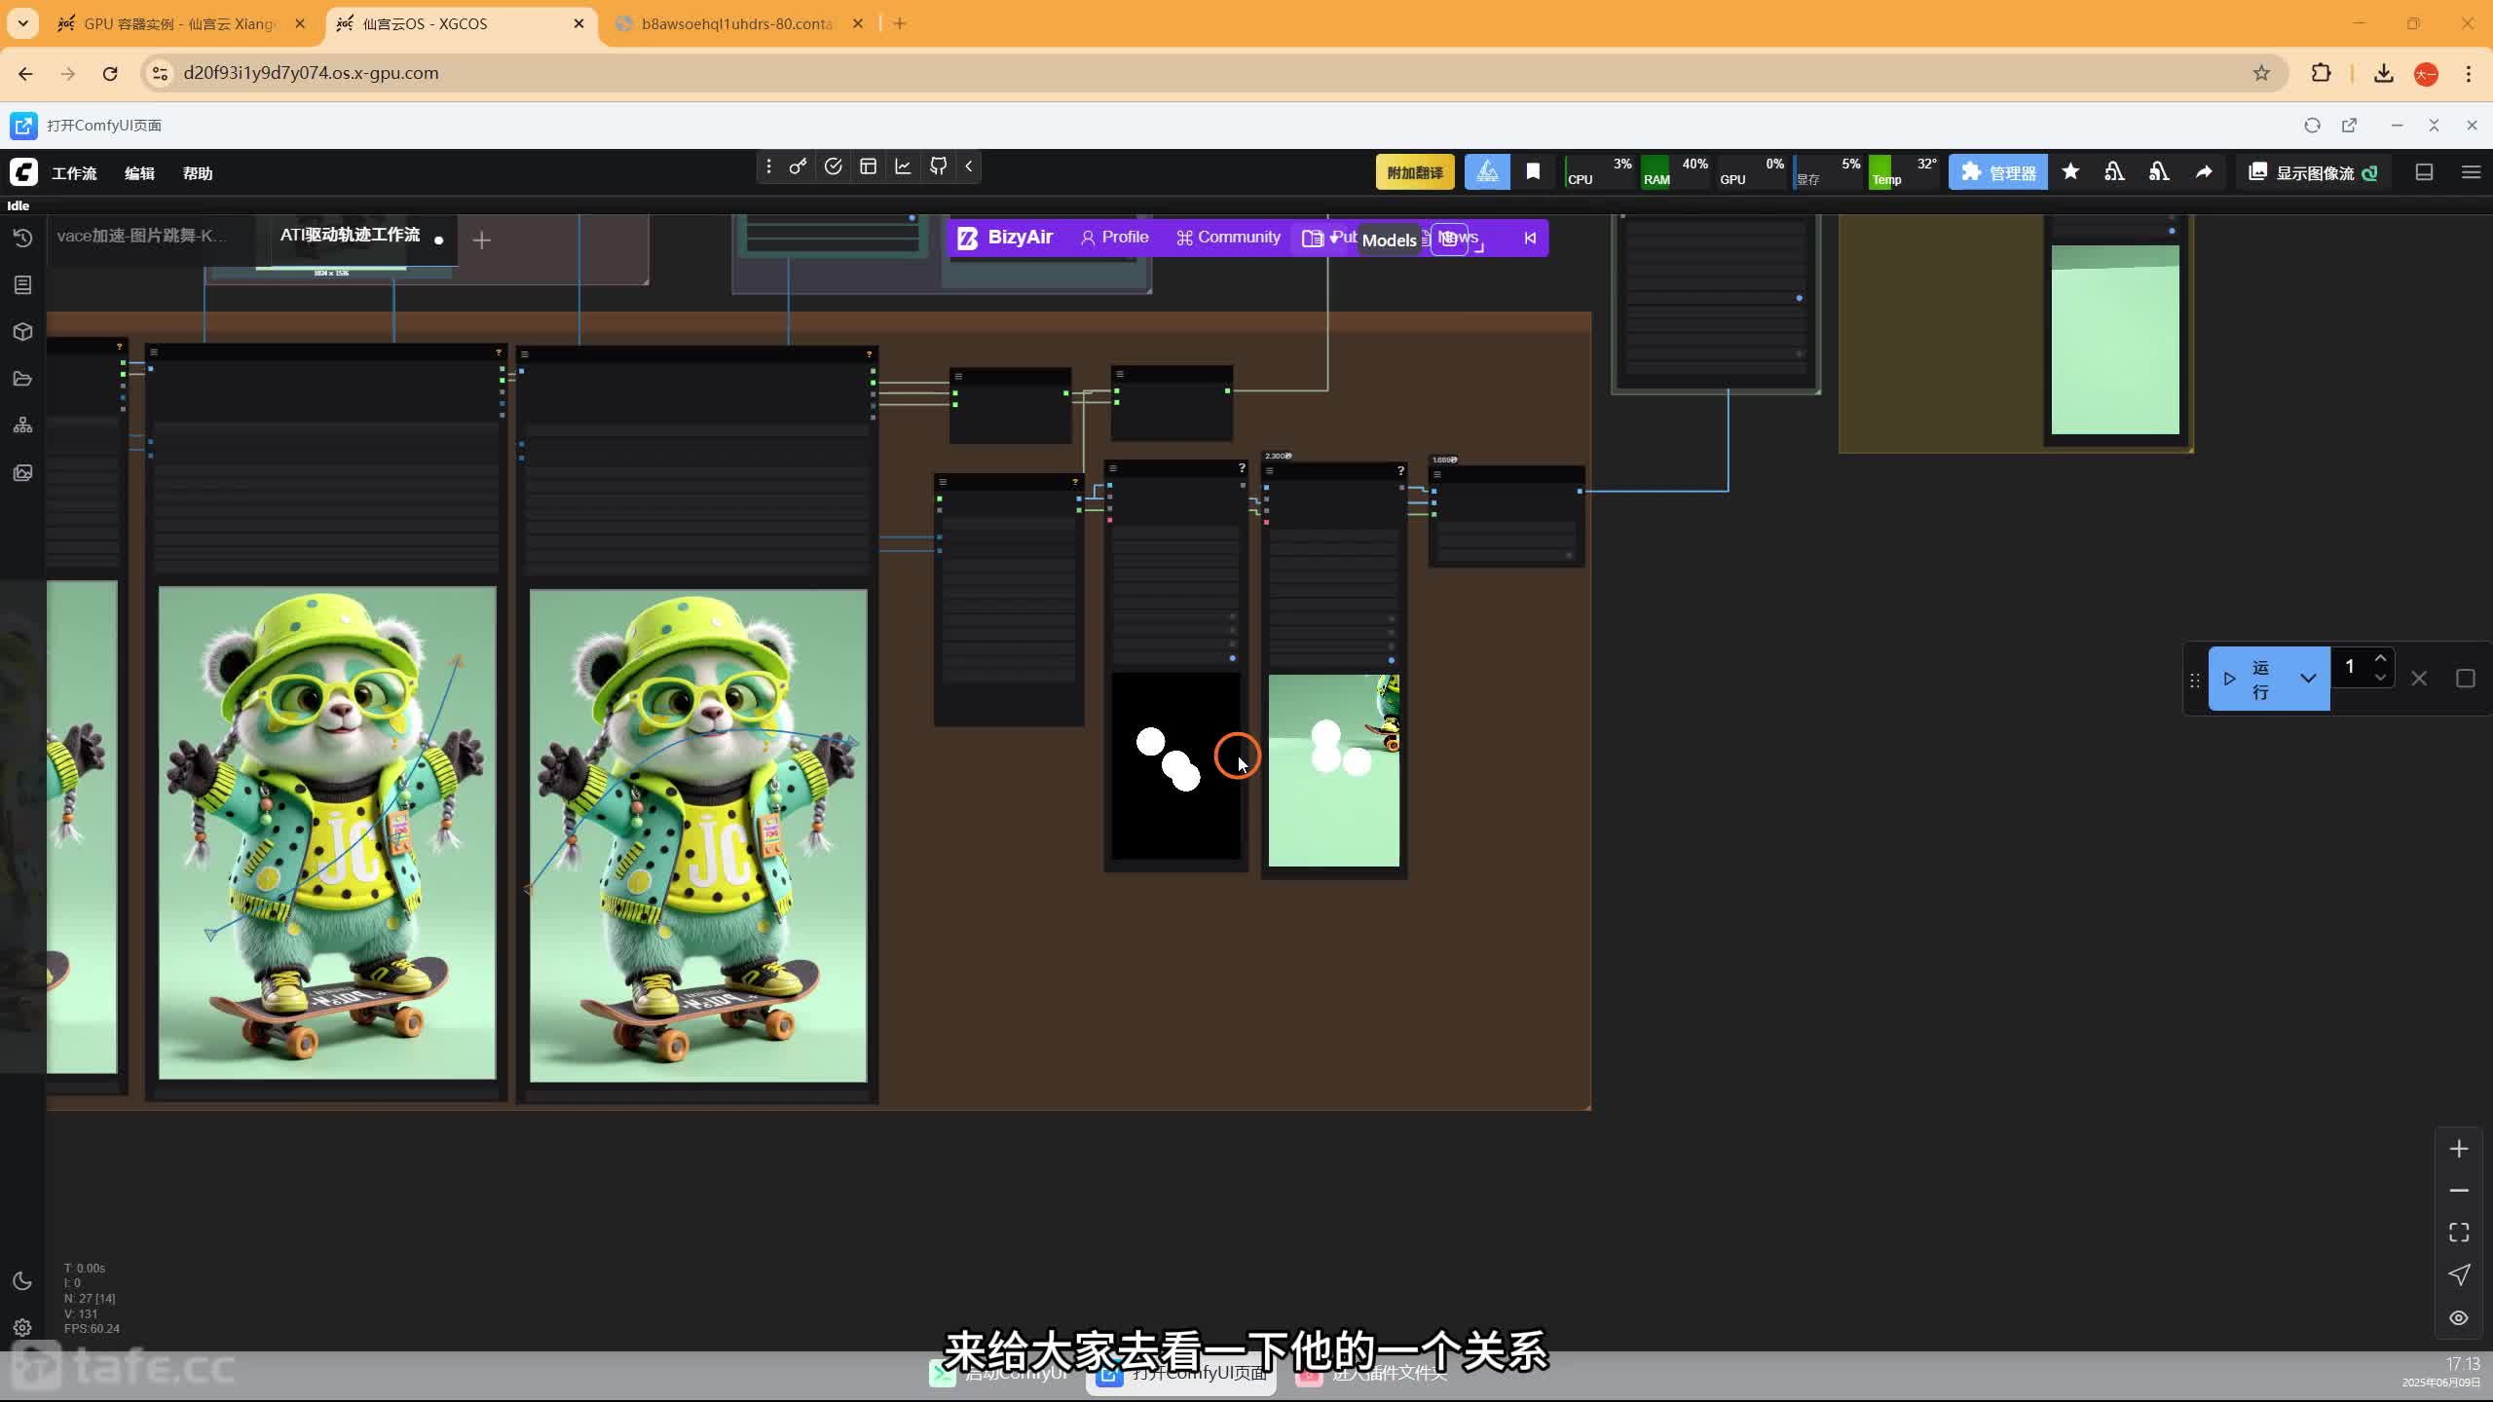Collapse the BizyAir bar with arrow icon
Image resolution: width=2493 pixels, height=1402 pixels.
1530,238
